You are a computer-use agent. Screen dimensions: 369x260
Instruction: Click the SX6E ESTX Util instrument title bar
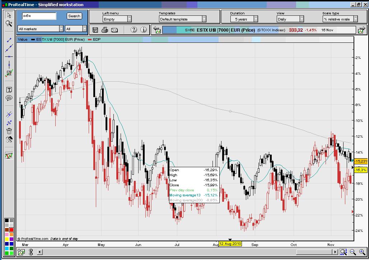pyautogui.click(x=259, y=30)
